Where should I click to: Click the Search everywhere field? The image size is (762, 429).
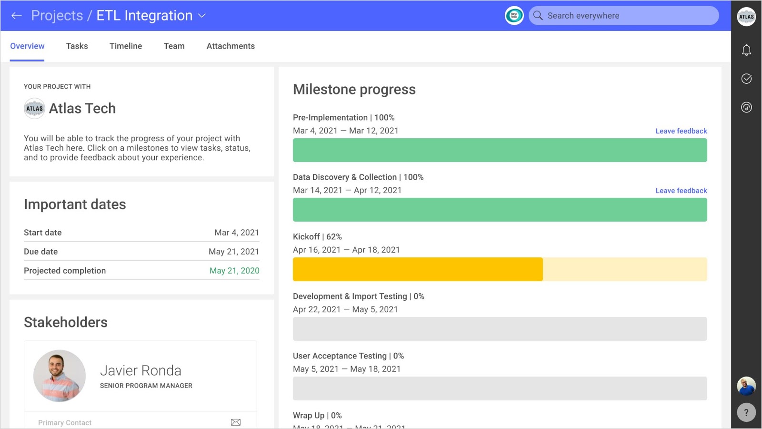pyautogui.click(x=623, y=16)
